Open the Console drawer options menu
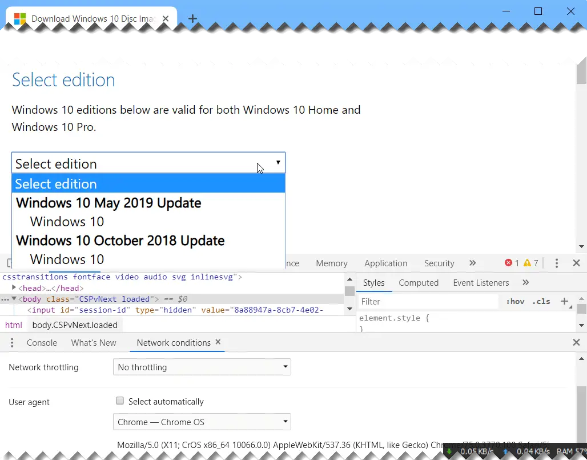This screenshot has width=587, height=460. pos(11,342)
